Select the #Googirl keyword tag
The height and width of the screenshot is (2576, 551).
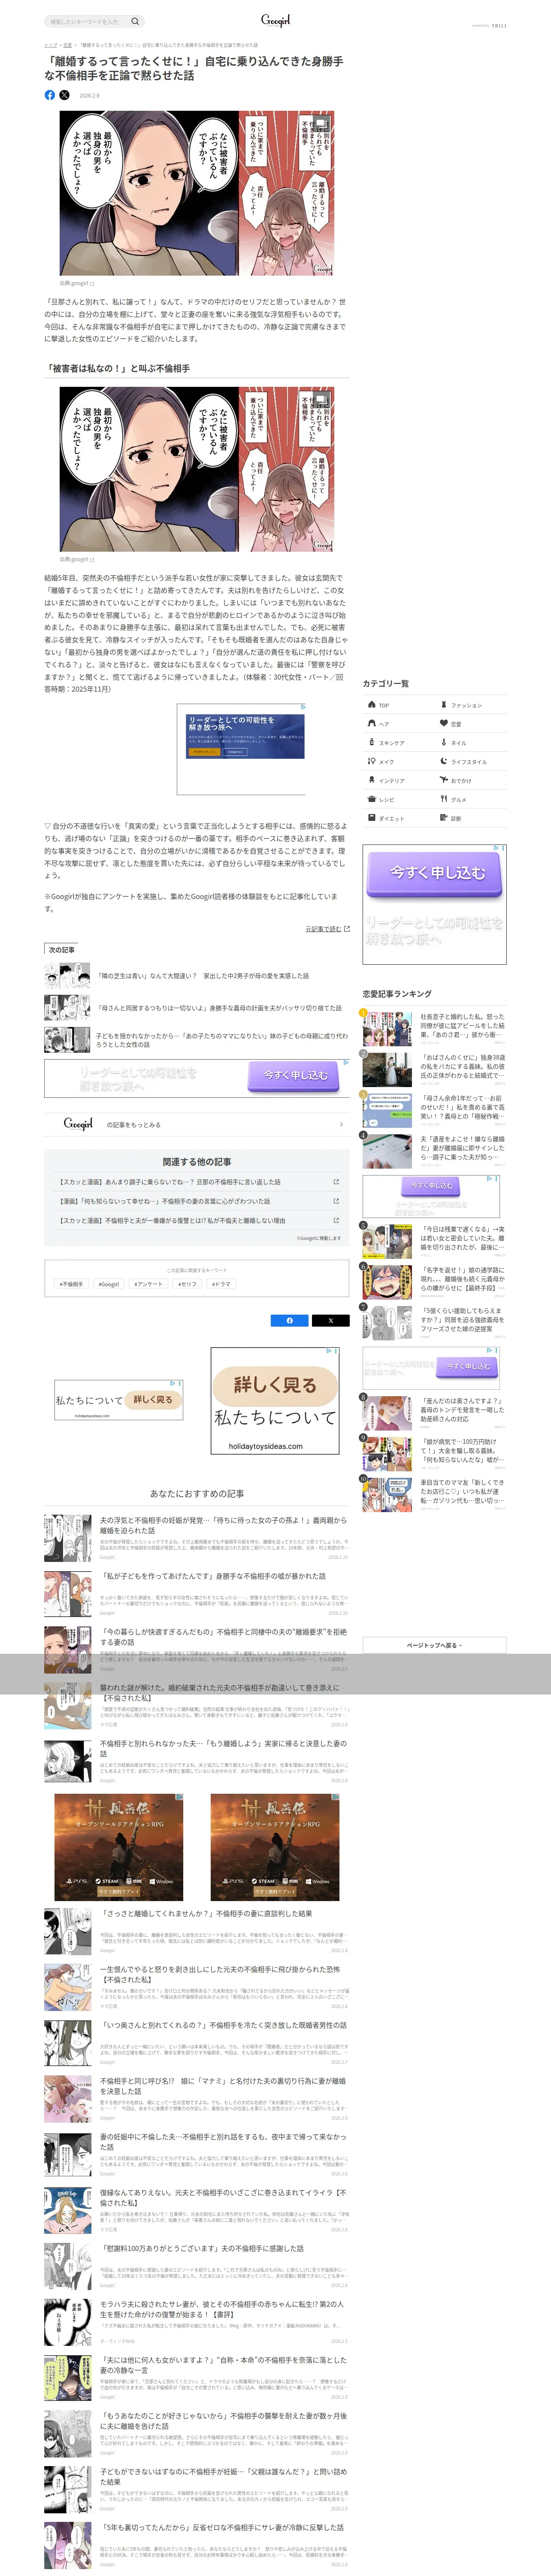tap(108, 1284)
